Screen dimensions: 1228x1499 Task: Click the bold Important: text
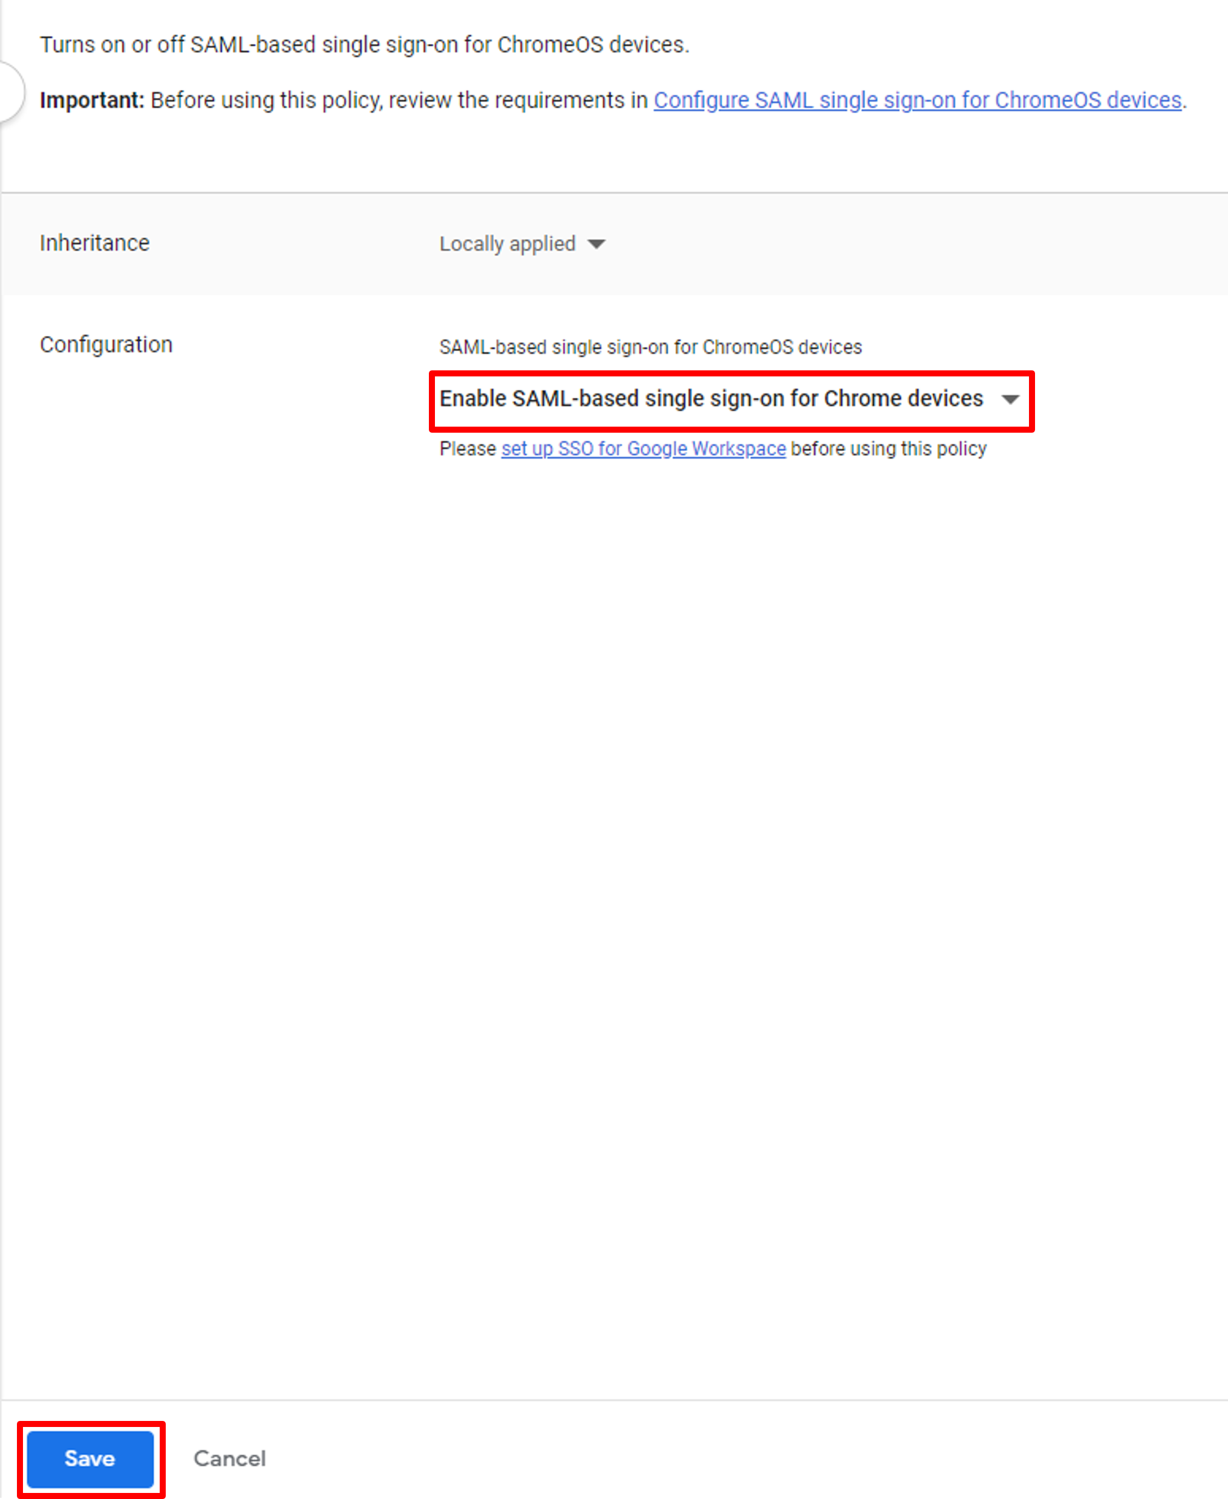pos(92,100)
